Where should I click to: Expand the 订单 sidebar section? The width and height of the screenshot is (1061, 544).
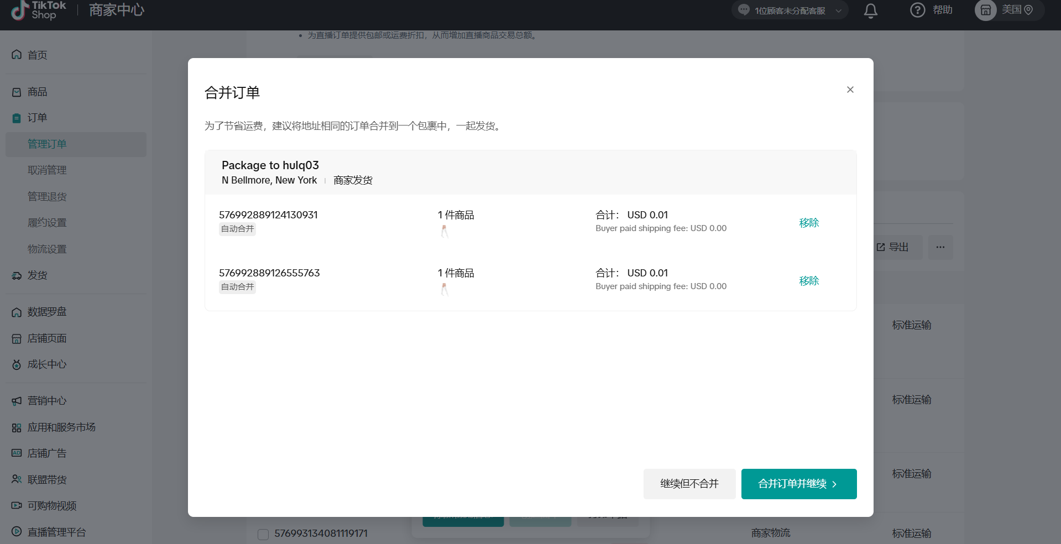pyautogui.click(x=37, y=118)
